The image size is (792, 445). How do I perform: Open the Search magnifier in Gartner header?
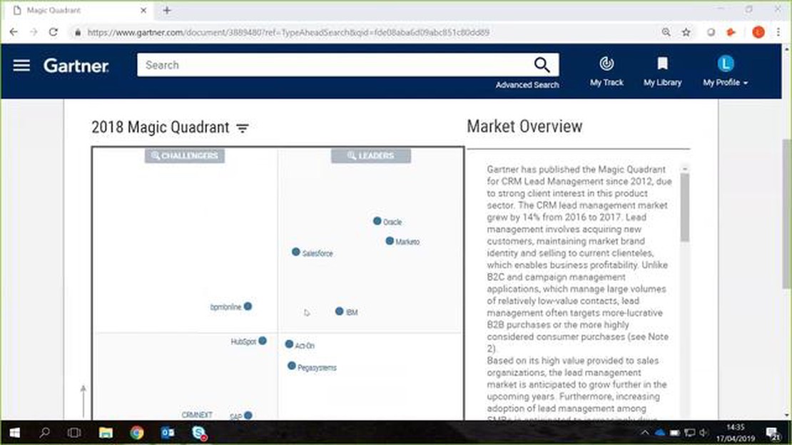[542, 64]
